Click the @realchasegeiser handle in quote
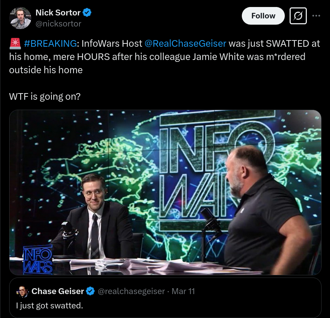 point(131,291)
